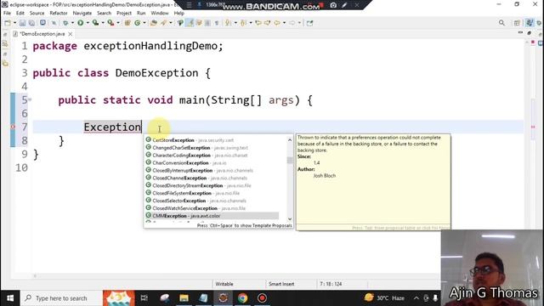This screenshot has width=544, height=306.
Task: Expand the External Tools dropdown arrow
Action: click(x=118, y=23)
